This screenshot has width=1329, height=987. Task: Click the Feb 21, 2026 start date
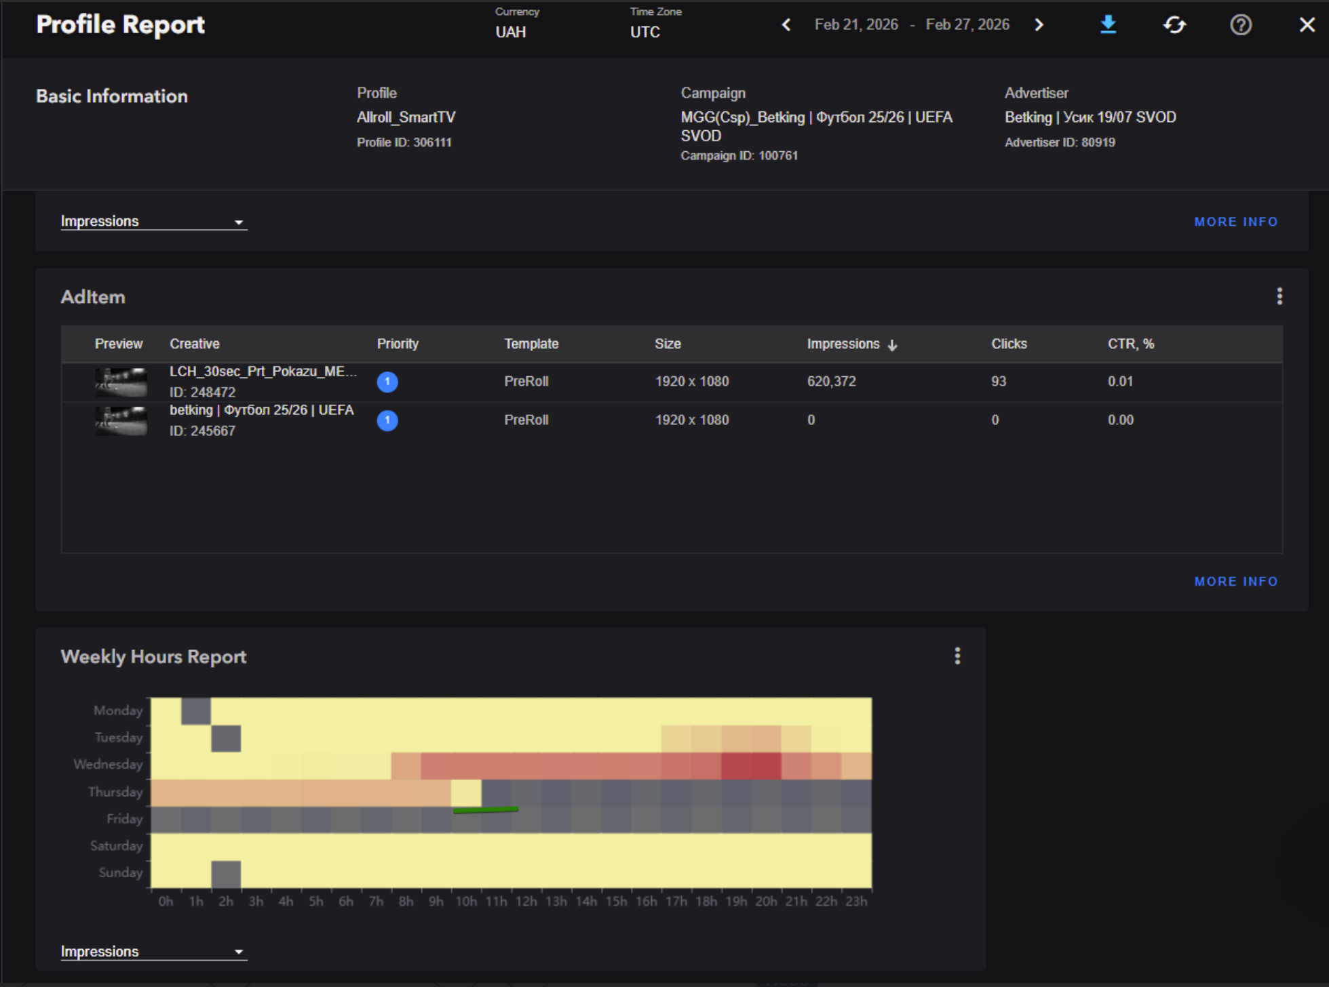(855, 25)
